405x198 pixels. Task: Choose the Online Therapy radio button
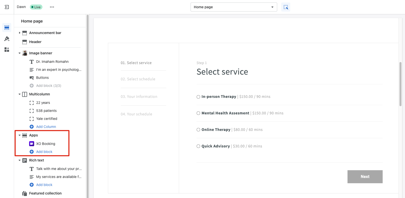pos(198,130)
